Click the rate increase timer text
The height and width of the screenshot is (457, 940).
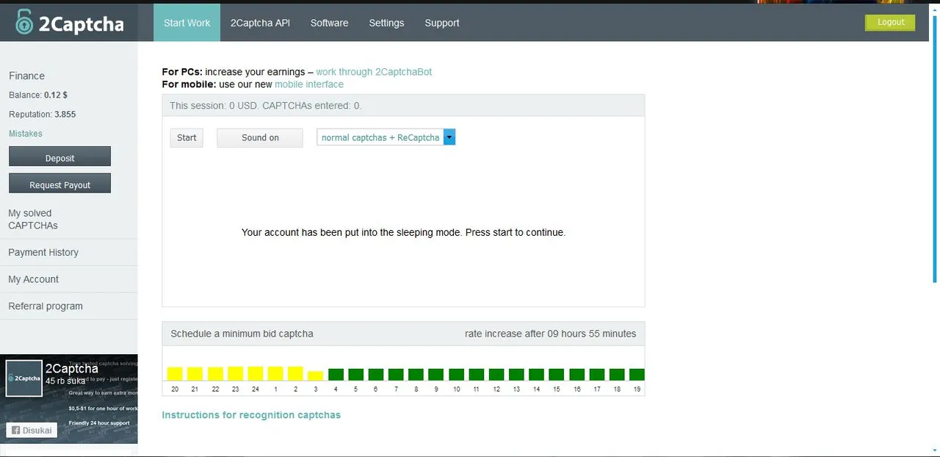pyautogui.click(x=551, y=334)
